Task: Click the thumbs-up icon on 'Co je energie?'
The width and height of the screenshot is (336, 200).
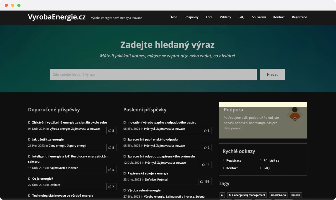Action: coord(111,186)
